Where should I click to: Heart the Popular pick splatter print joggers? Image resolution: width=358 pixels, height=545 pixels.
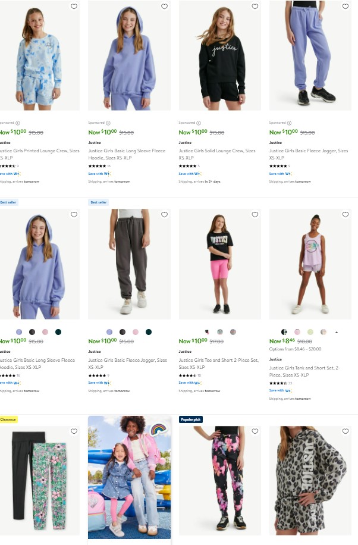click(255, 431)
